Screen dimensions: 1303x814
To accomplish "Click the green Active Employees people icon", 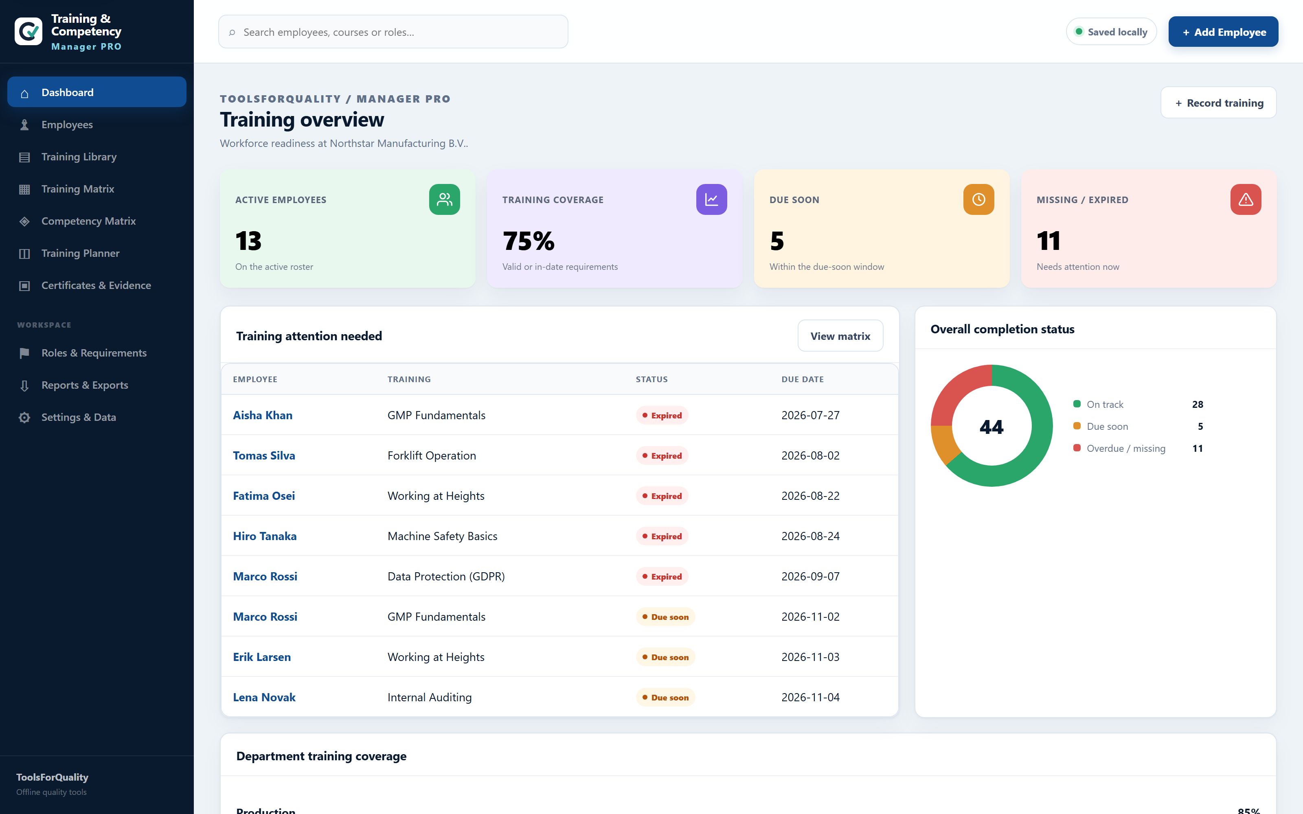I will click(444, 200).
